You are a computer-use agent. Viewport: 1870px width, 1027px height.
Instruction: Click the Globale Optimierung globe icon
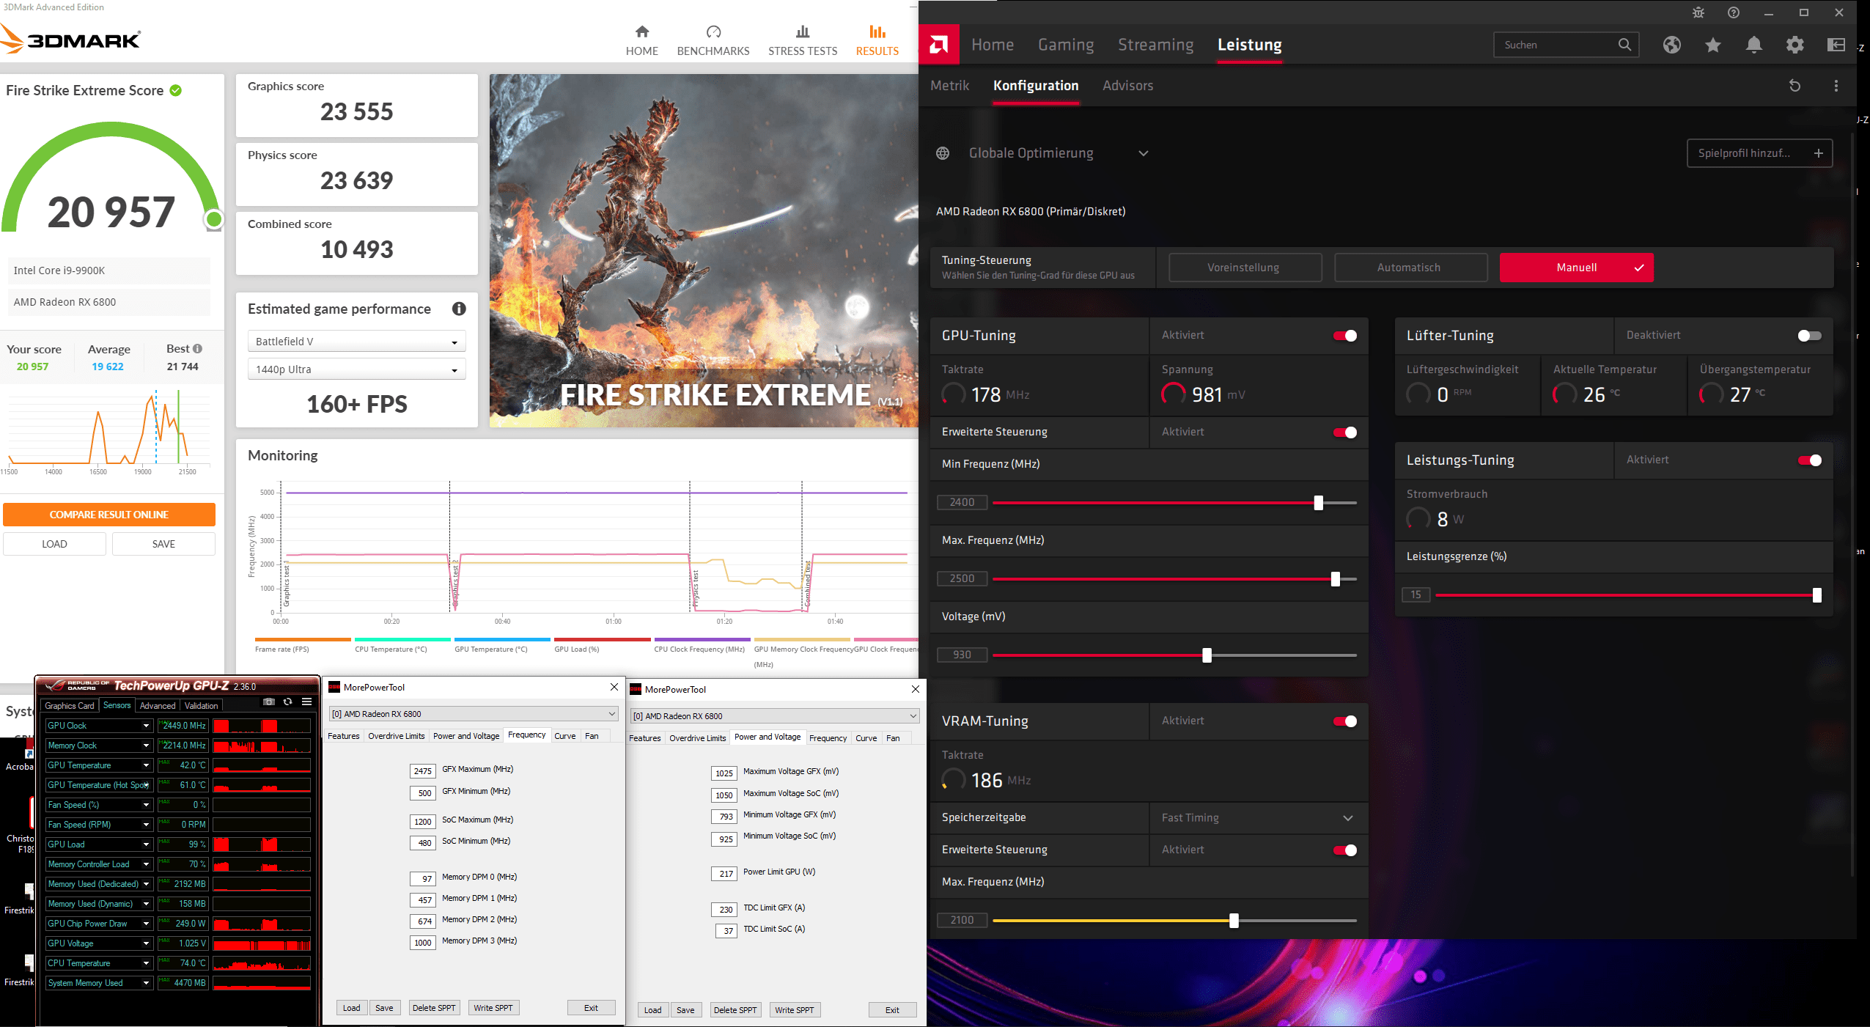coord(943,153)
